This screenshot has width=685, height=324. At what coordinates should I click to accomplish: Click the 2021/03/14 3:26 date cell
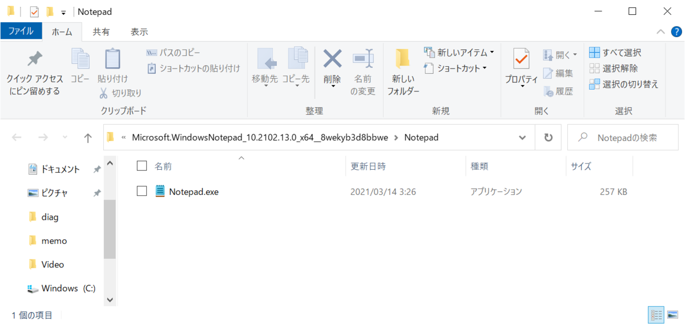383,192
